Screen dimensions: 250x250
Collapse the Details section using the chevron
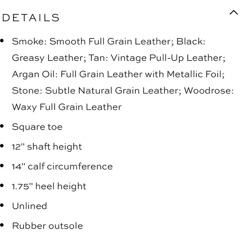pos(234,12)
